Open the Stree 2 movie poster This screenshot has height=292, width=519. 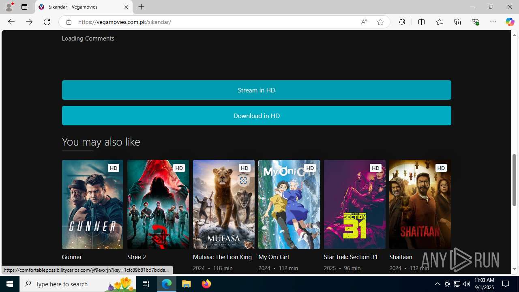tap(158, 204)
